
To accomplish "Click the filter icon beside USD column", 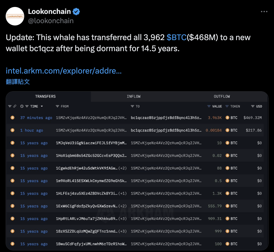I will (253, 106).
